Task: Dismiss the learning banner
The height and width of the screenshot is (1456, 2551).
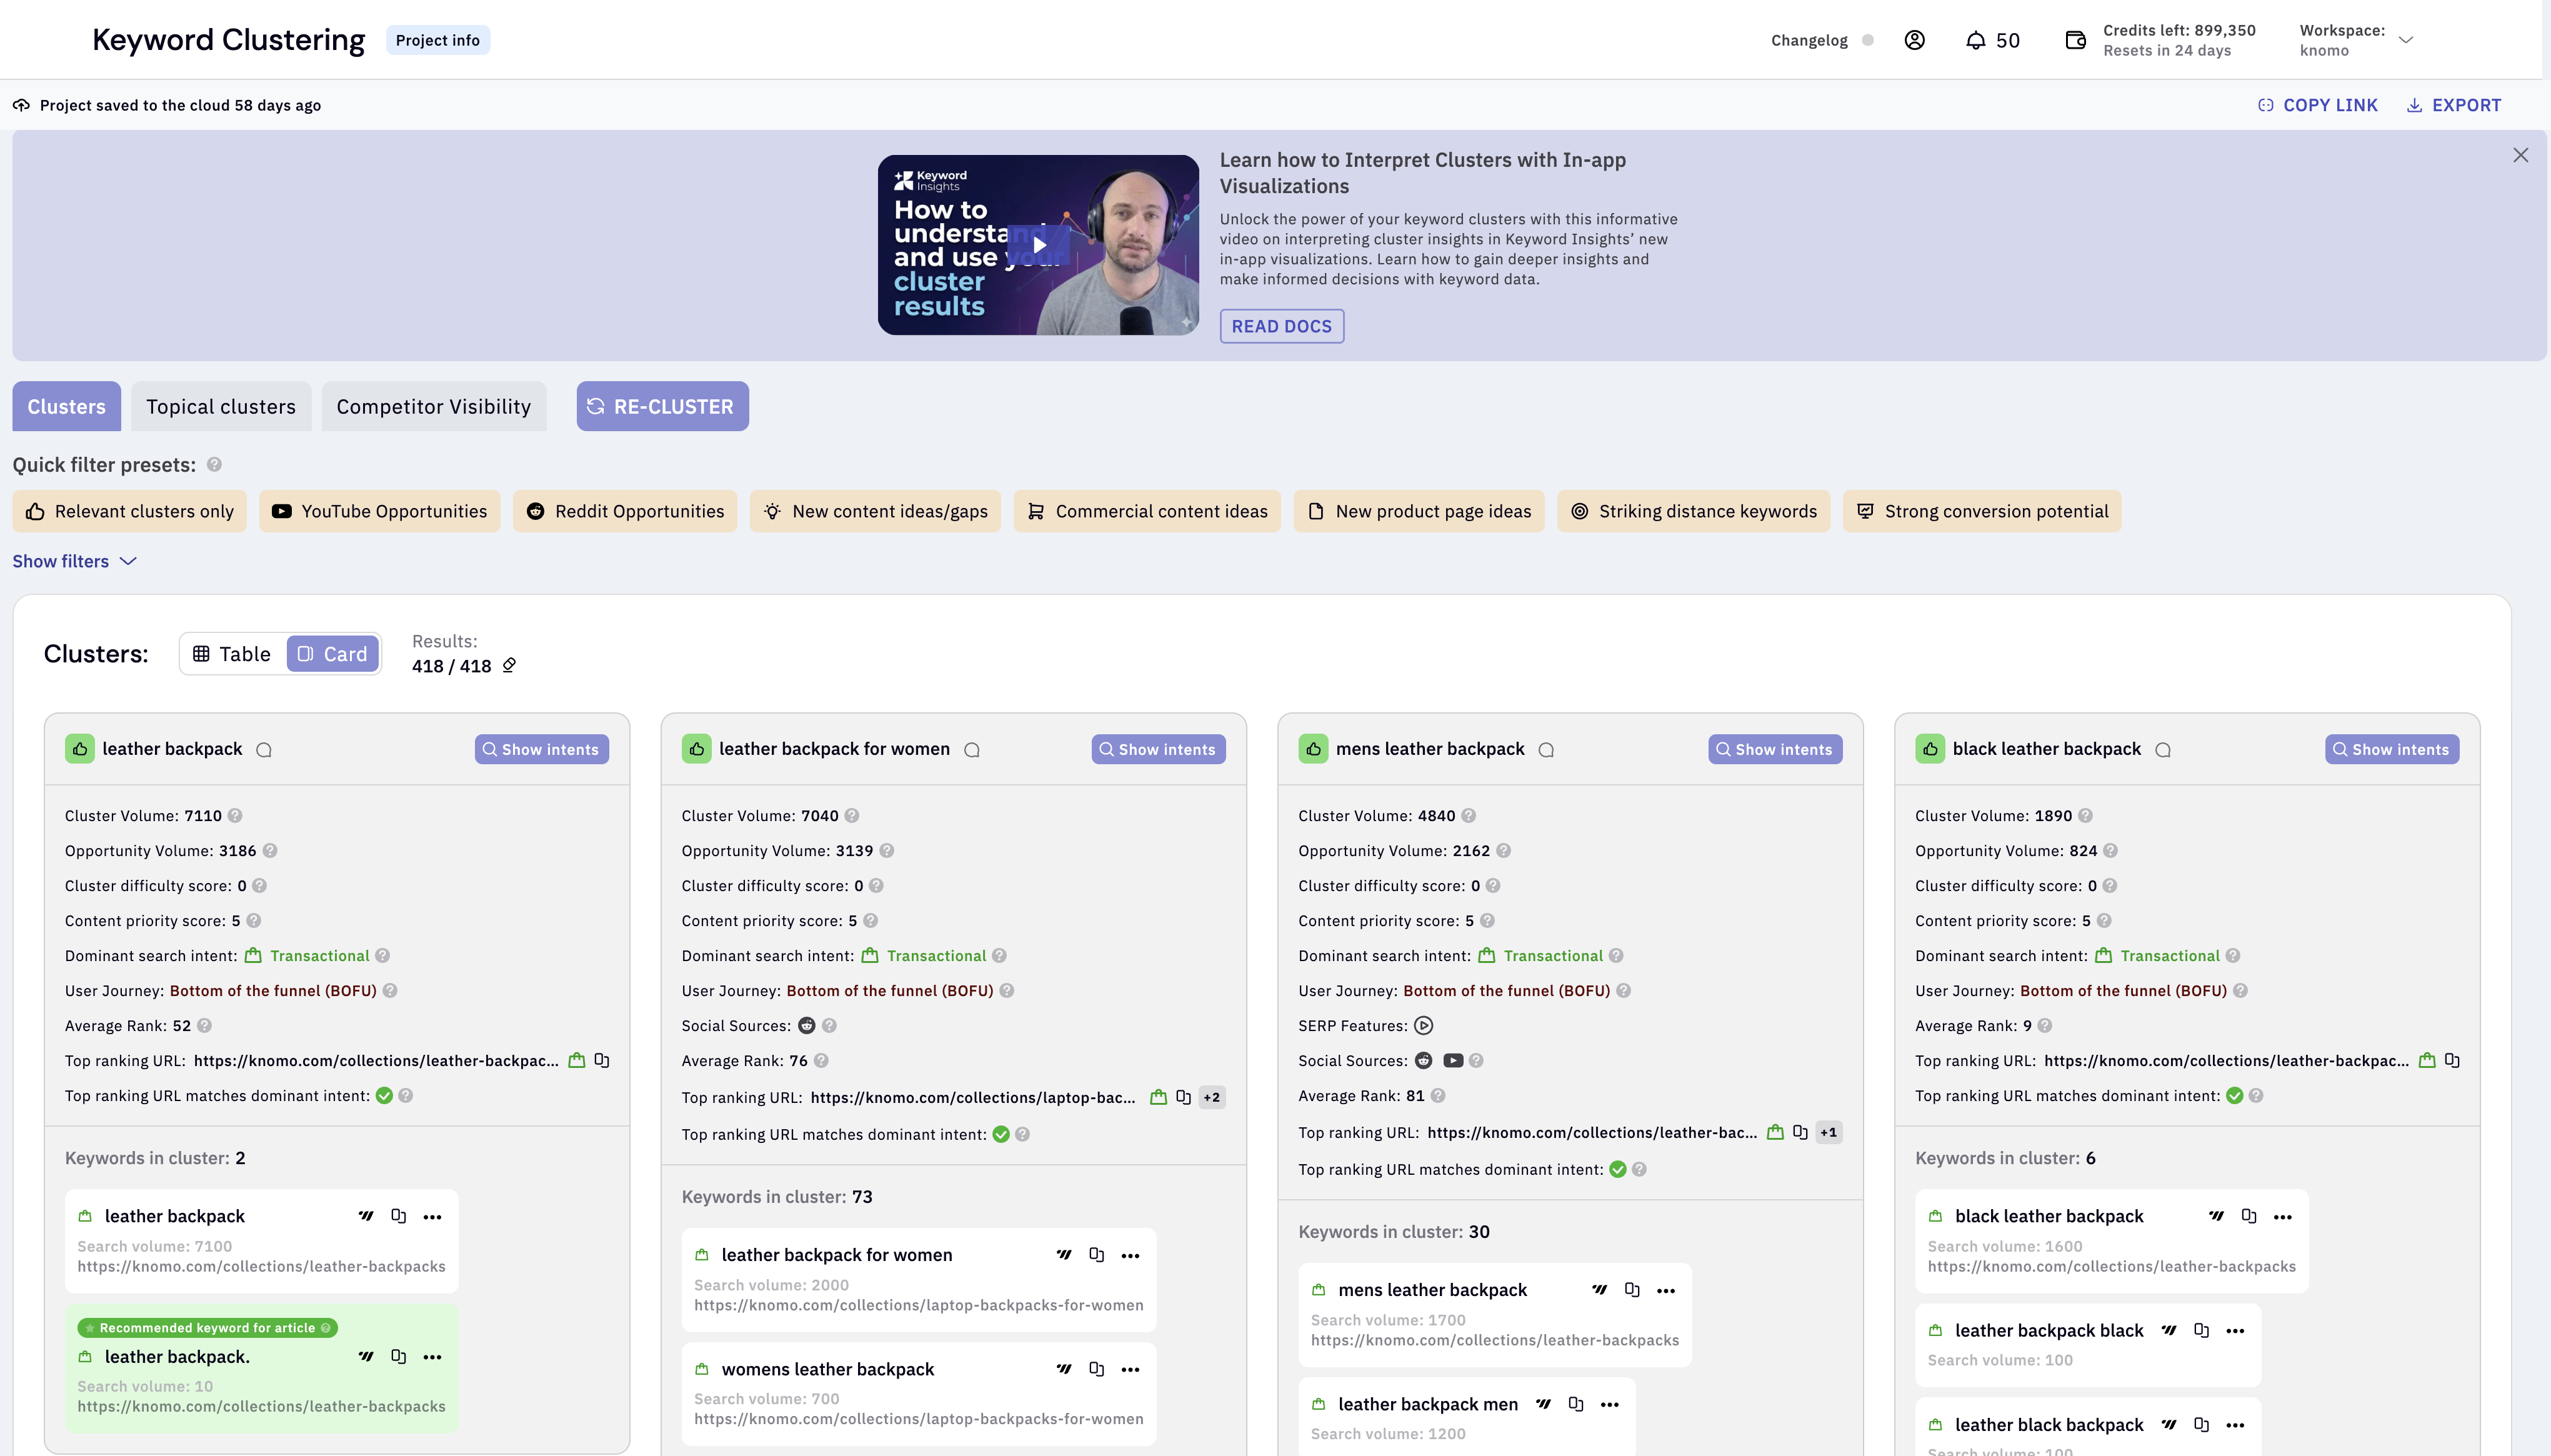Action: [x=2520, y=156]
